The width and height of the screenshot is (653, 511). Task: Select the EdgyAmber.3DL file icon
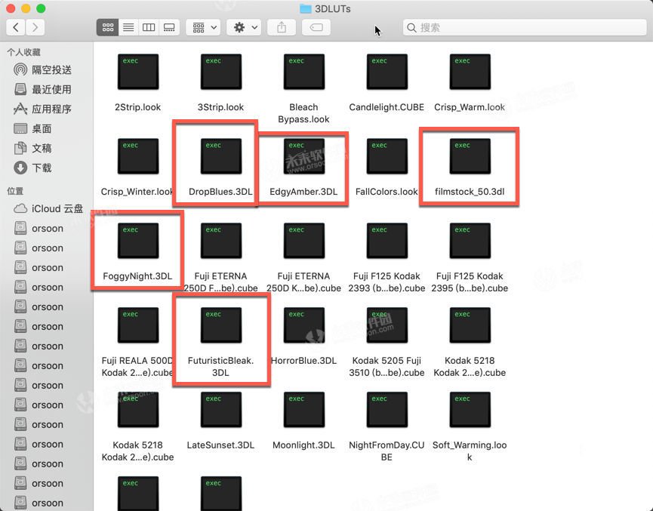click(304, 156)
